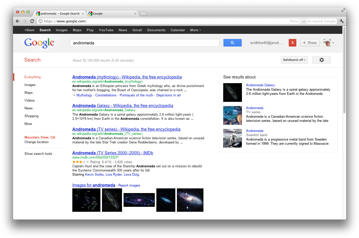
Task: Reload the page with the refresh icon
Action: [32, 21]
